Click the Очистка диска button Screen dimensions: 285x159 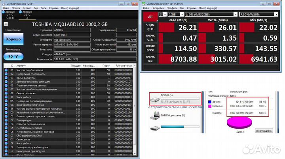tap(264, 131)
